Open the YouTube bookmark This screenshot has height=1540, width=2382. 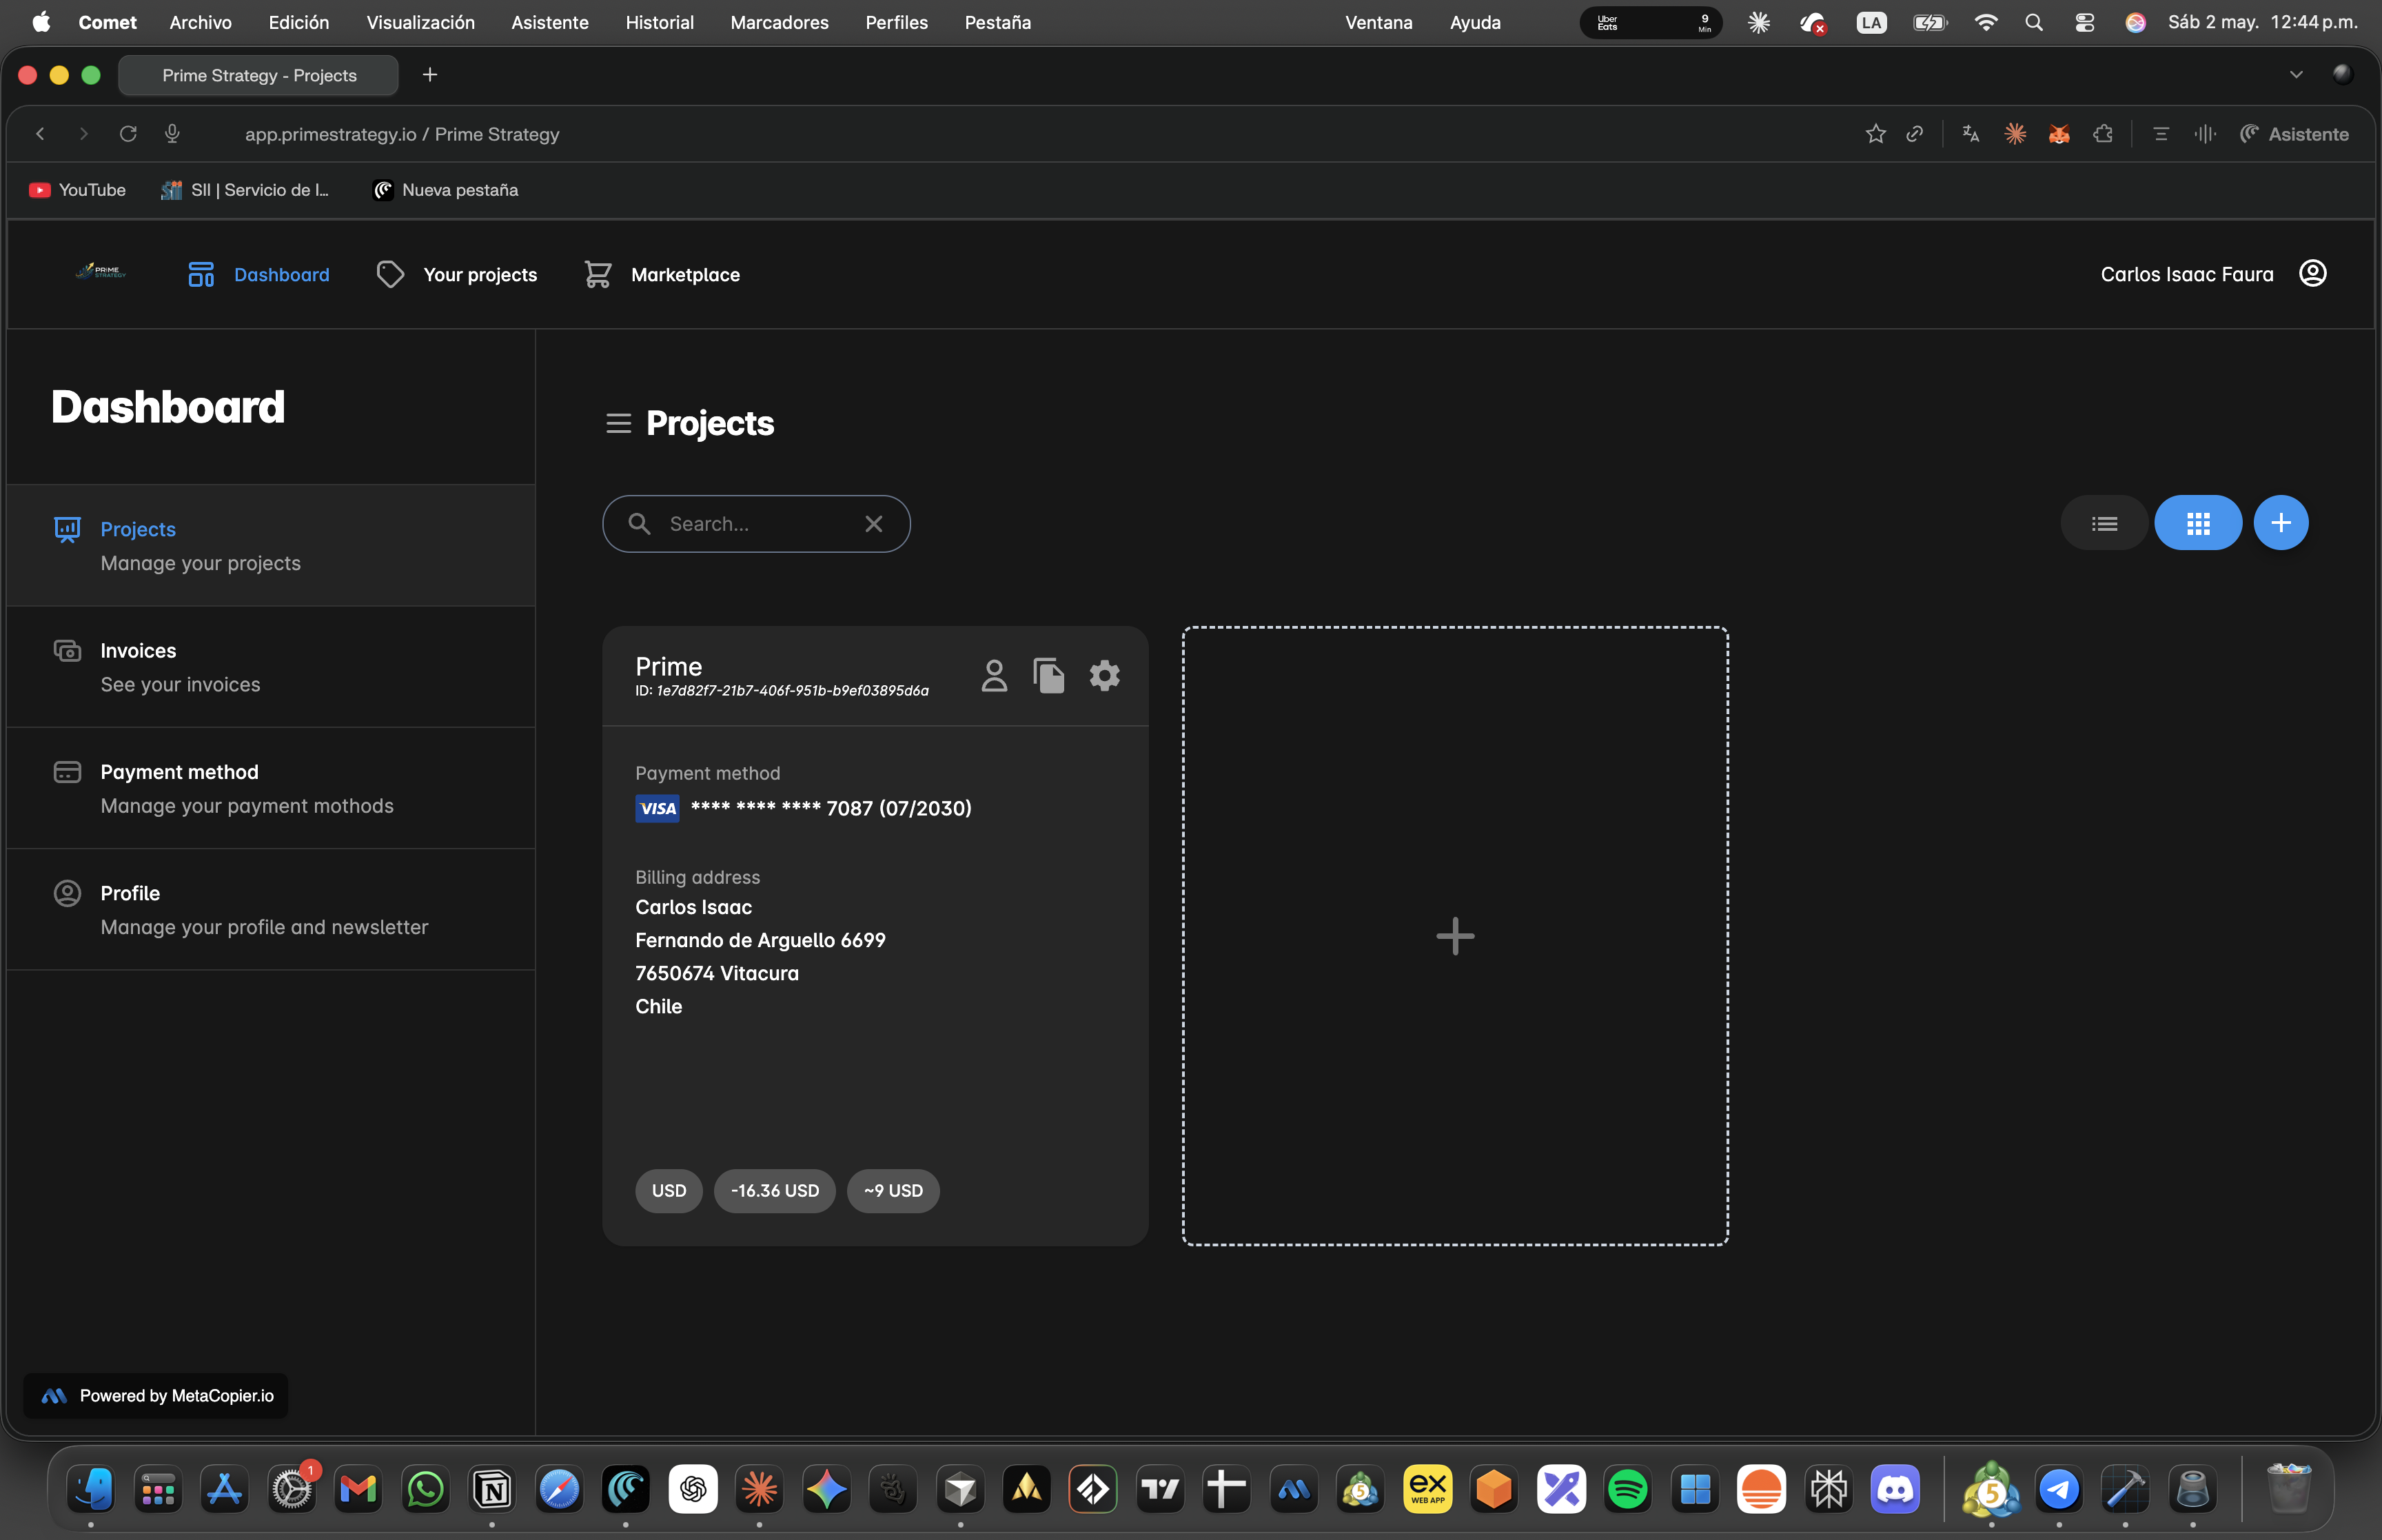(x=78, y=190)
